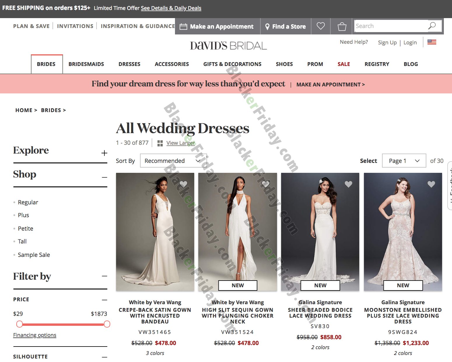Open the Financing options link
This screenshot has height=362, width=452.
pyautogui.click(x=35, y=335)
